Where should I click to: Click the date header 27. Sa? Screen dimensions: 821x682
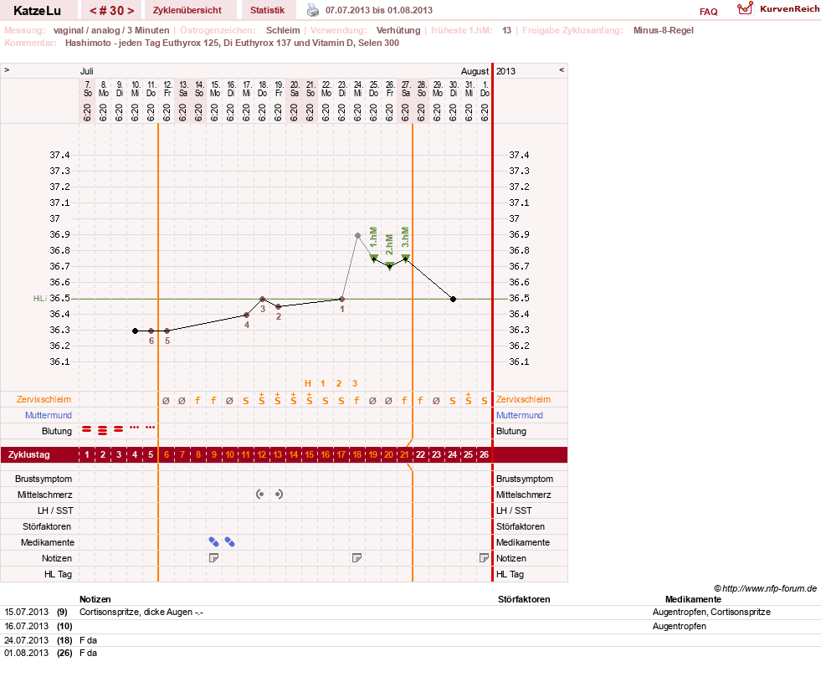[x=406, y=89]
